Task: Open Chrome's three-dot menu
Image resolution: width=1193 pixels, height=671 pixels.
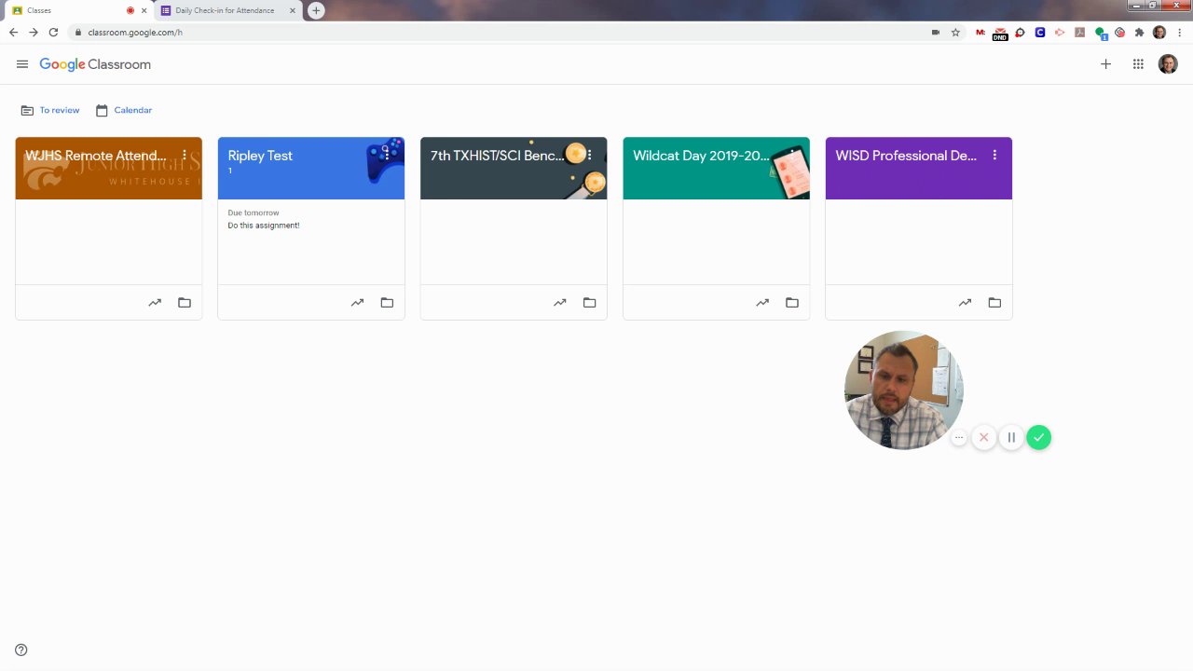Action: tap(1179, 32)
